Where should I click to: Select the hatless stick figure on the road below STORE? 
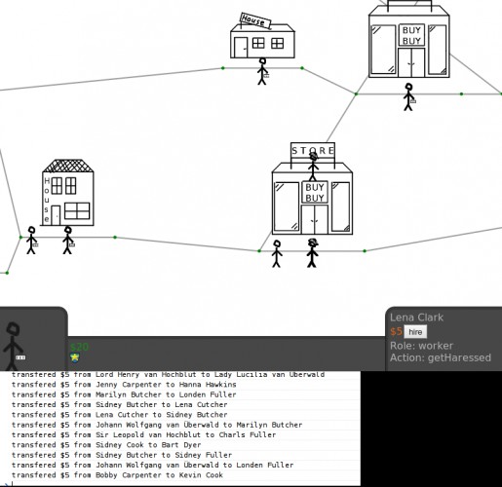coord(277,253)
